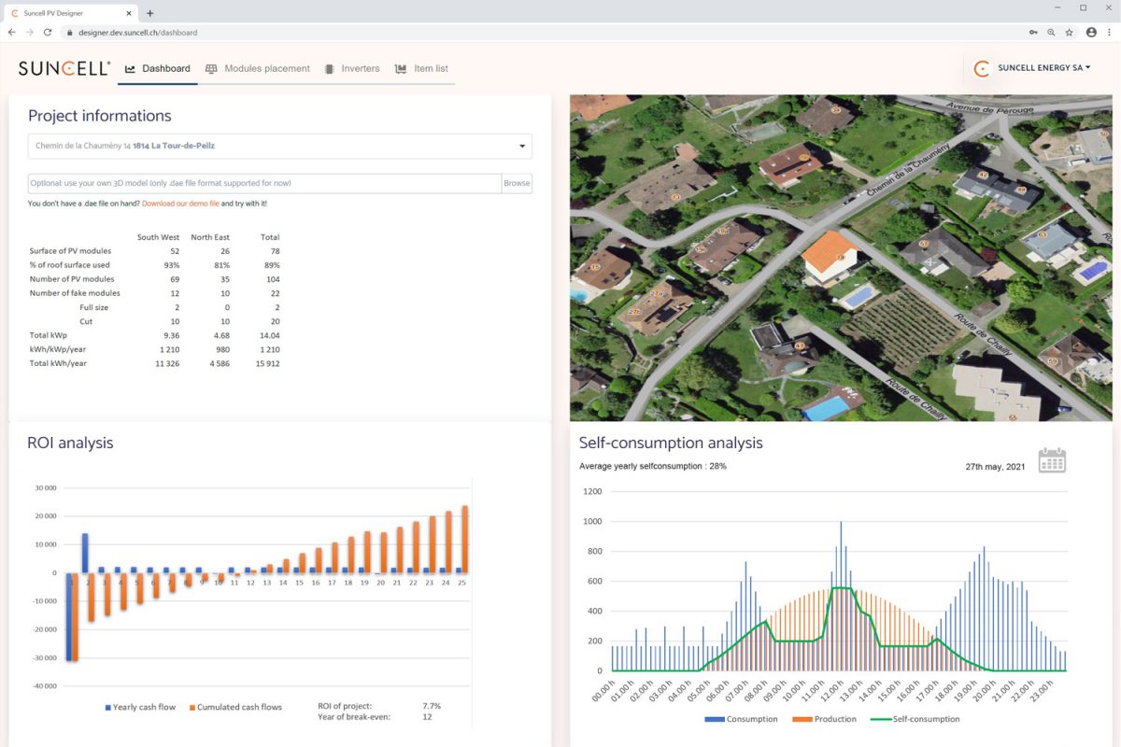
Task: Bookmark this page with the star icon
Action: coord(1070,32)
